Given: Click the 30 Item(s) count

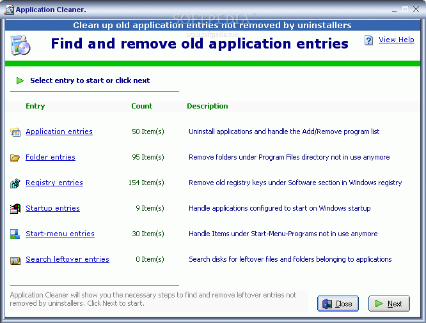Looking at the screenshot, I should pos(148,234).
